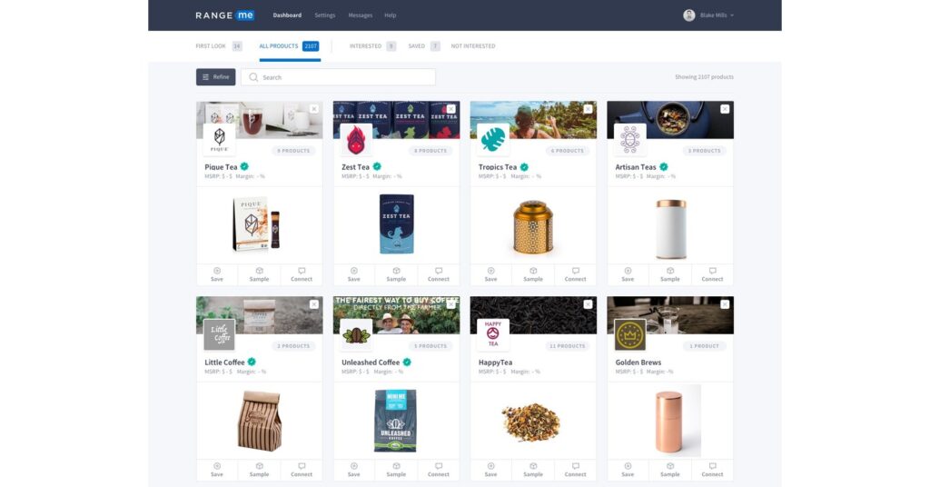Switch to the Saved tab
This screenshot has width=930, height=487.
[423, 46]
